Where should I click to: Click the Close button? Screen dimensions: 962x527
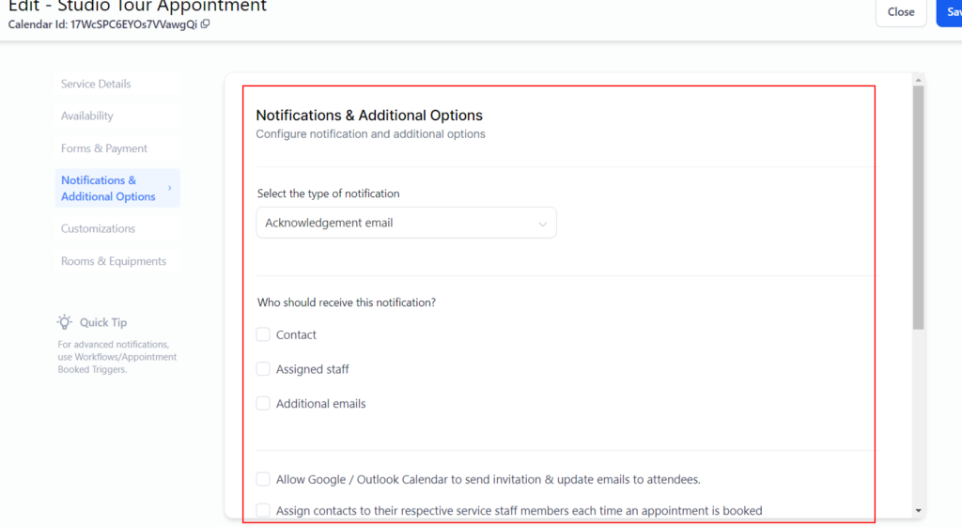coord(900,12)
